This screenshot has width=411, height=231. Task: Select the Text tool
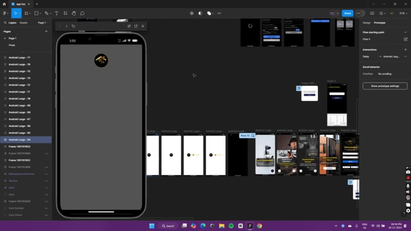(x=57, y=14)
